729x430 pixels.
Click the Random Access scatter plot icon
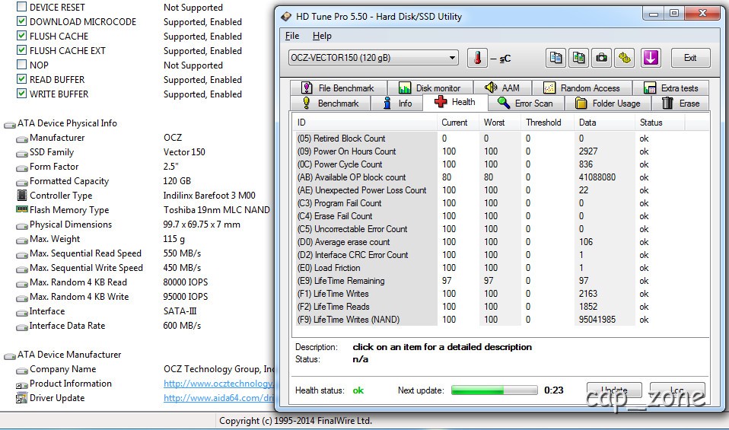click(x=549, y=88)
